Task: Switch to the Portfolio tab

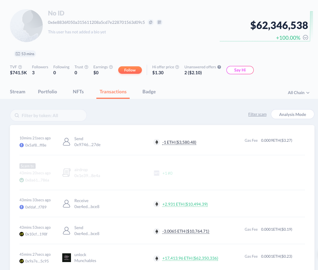Action: [x=48, y=92]
